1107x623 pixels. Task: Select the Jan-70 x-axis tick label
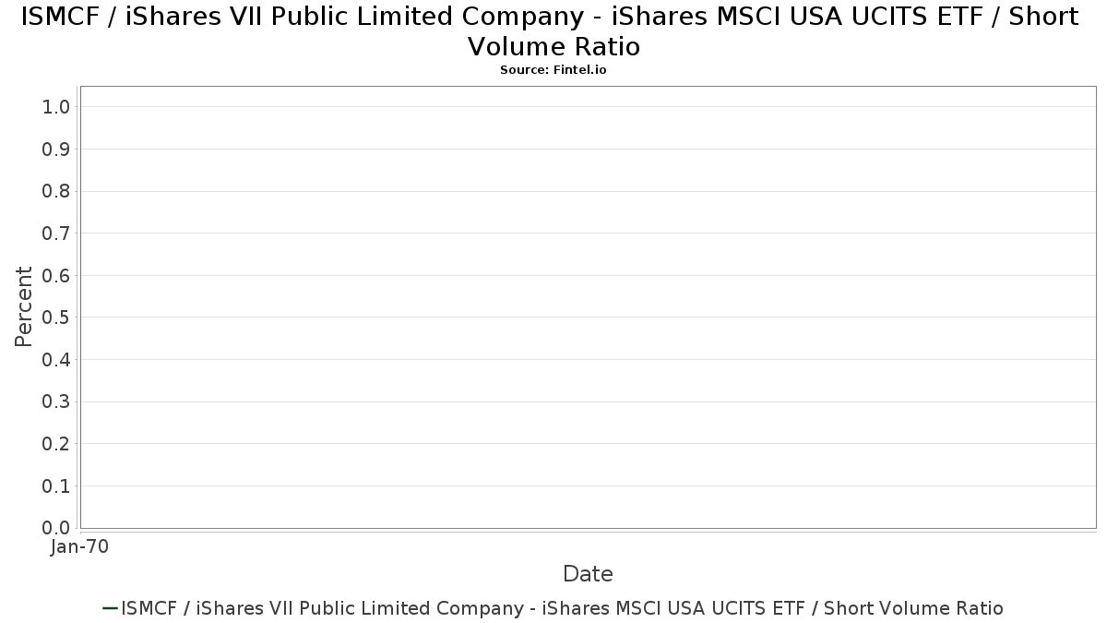(80, 547)
